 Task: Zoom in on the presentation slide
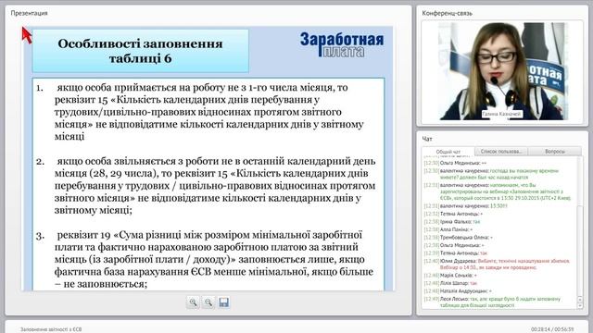[193, 302]
